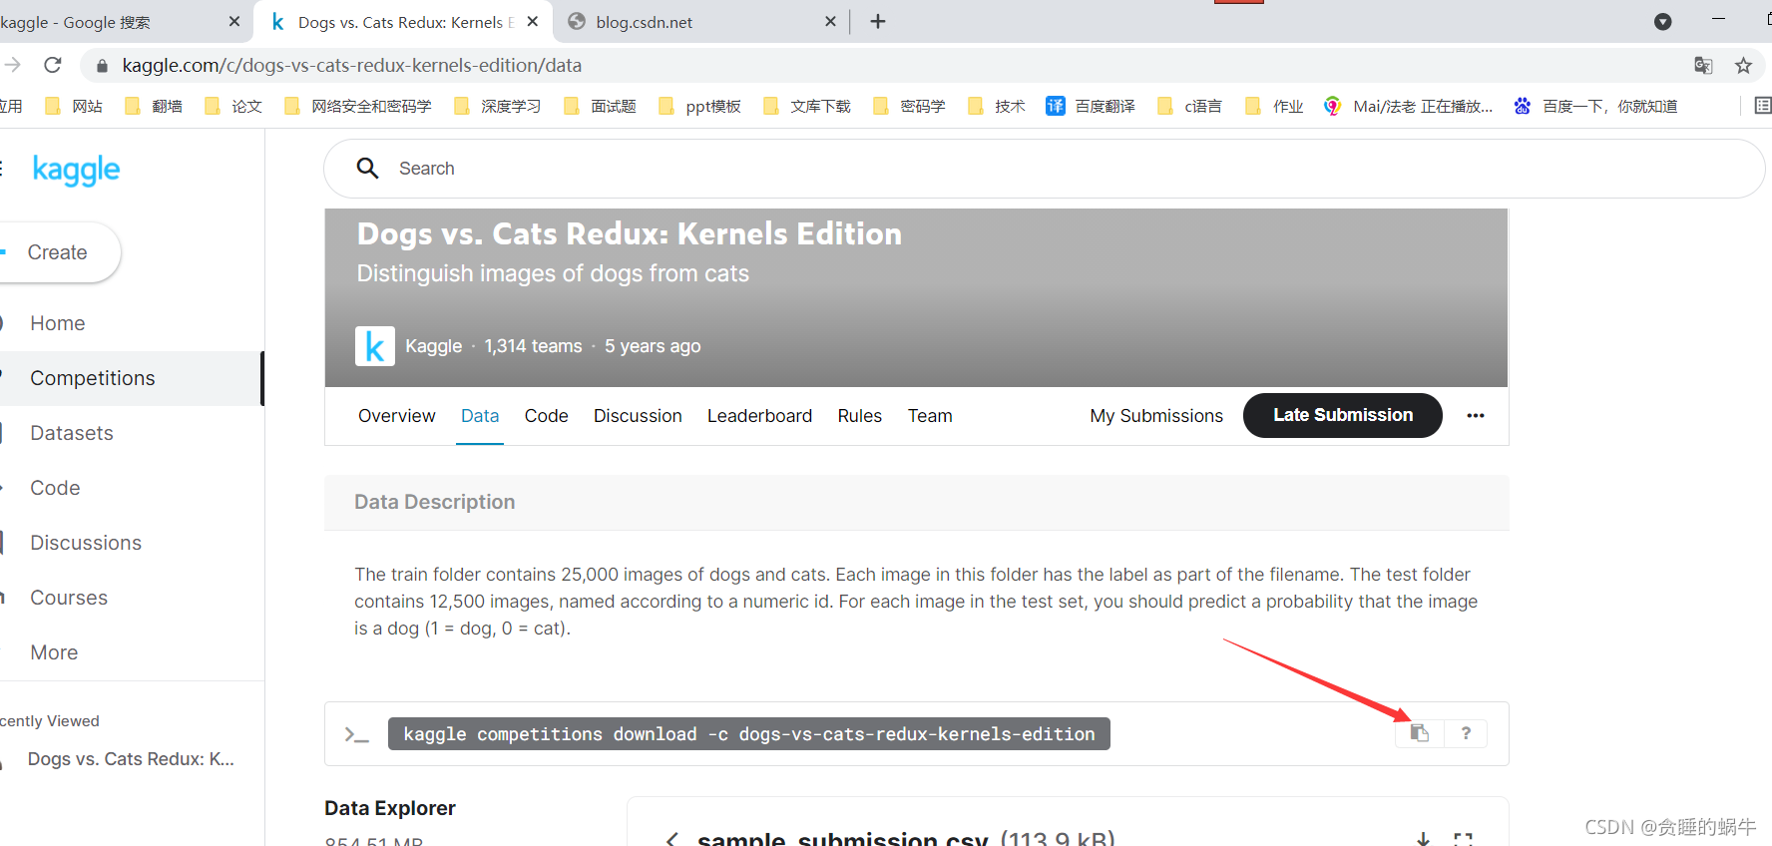Open the three-dots more options menu
The image size is (1772, 846).
point(1476,415)
